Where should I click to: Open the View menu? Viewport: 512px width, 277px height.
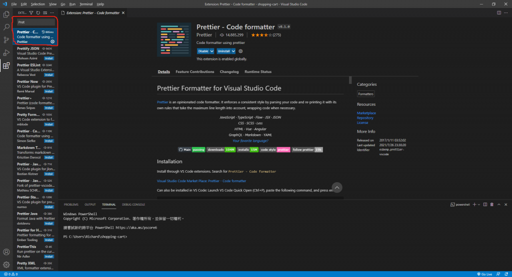click(52, 4)
